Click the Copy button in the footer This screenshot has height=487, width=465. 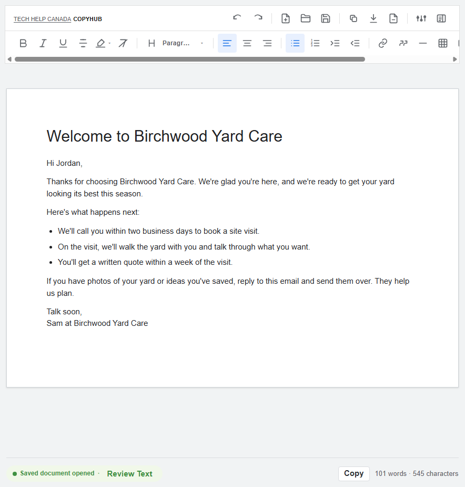click(x=354, y=473)
